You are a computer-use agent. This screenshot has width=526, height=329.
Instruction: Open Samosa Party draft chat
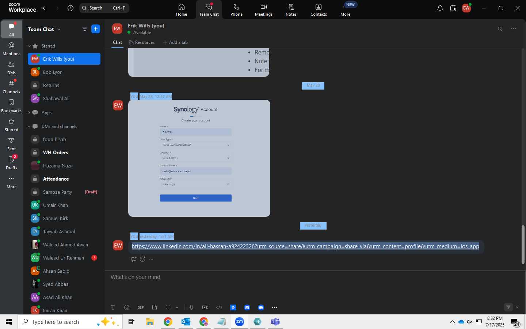click(x=64, y=192)
